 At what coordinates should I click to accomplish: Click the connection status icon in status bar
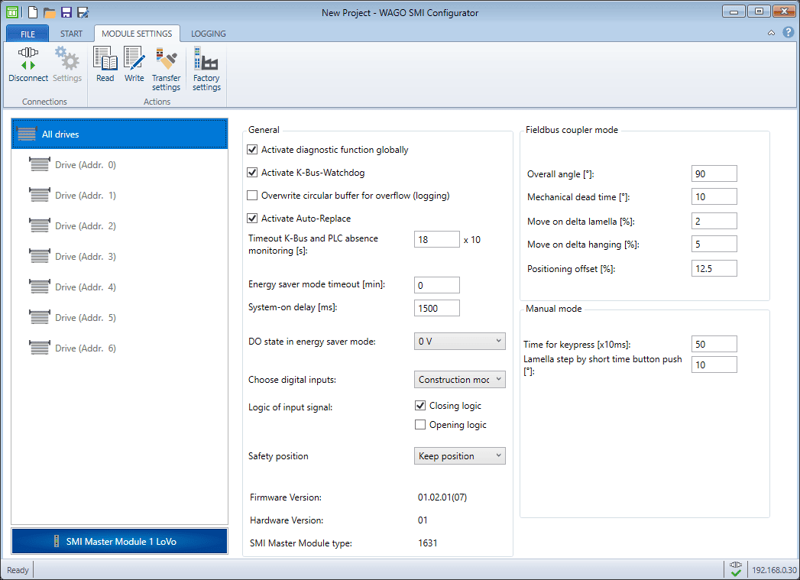point(736,569)
